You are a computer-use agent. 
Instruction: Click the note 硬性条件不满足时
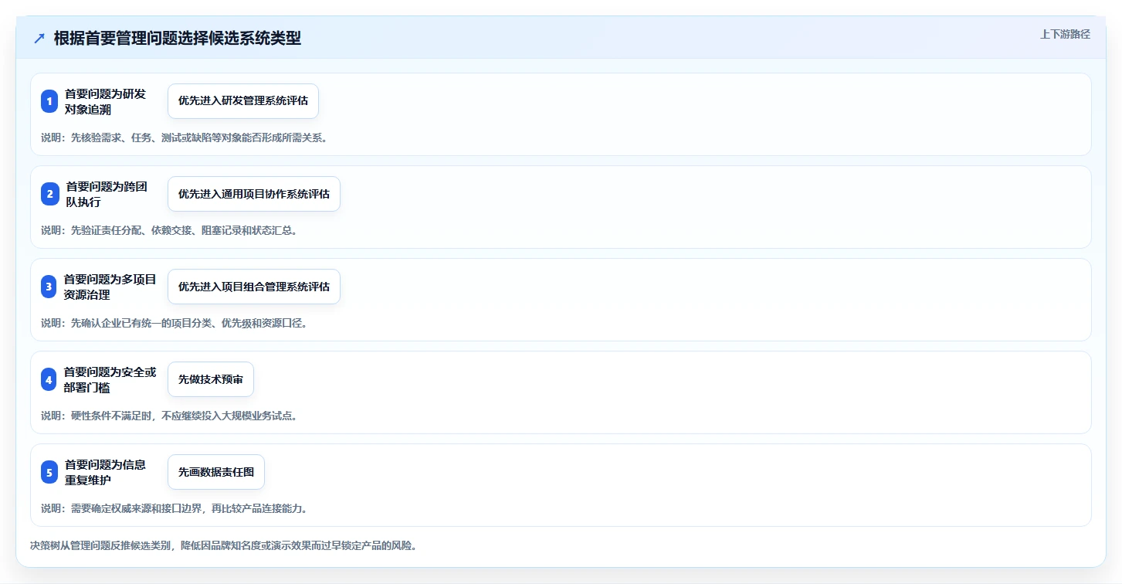point(169,416)
